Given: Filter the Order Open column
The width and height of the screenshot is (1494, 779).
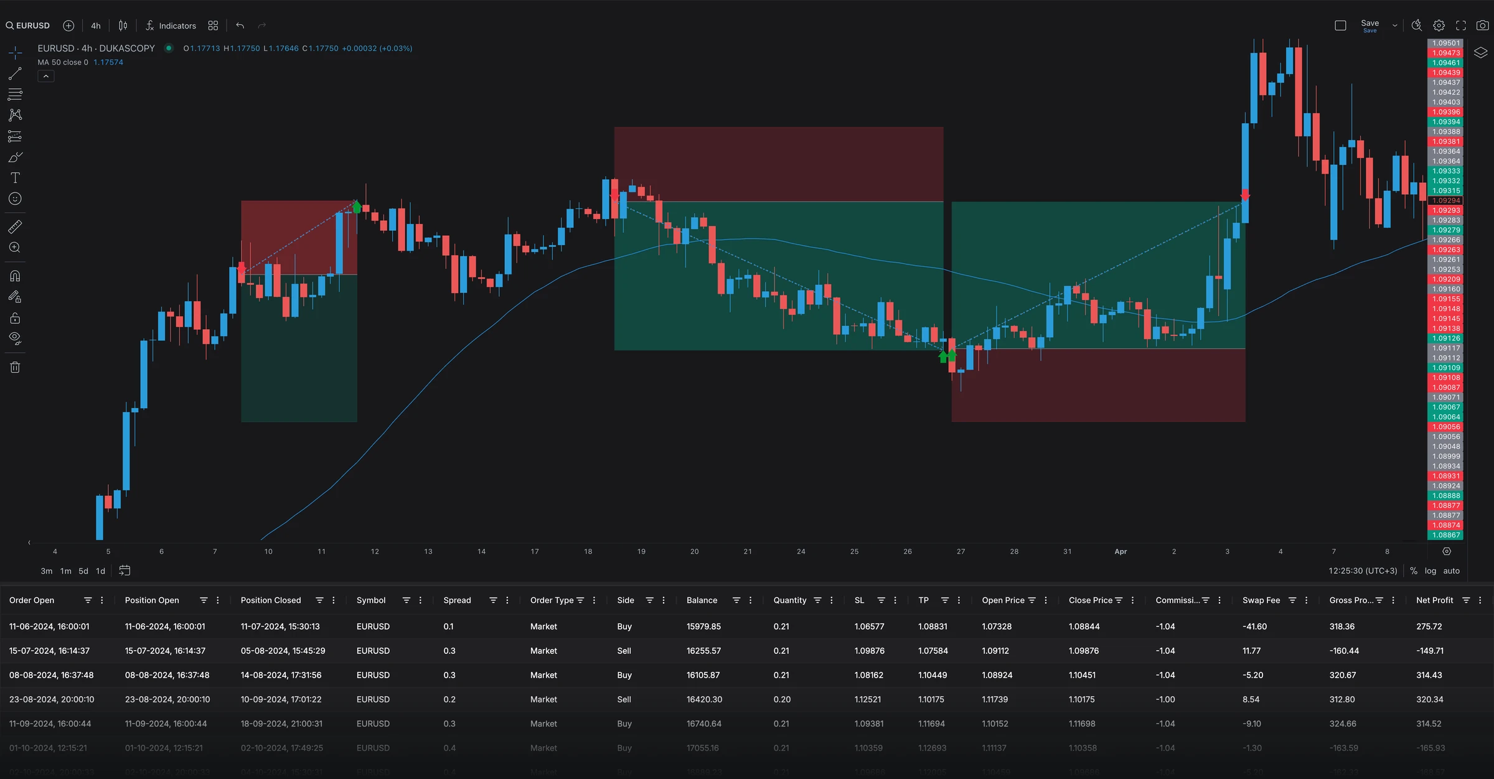Looking at the screenshot, I should click(x=88, y=600).
